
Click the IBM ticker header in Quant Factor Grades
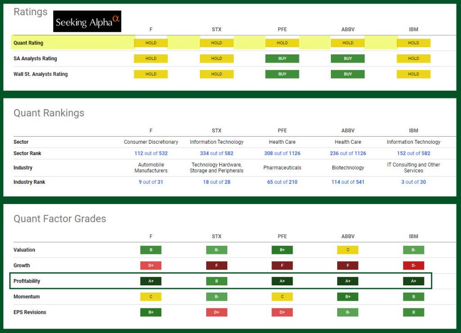(x=413, y=236)
